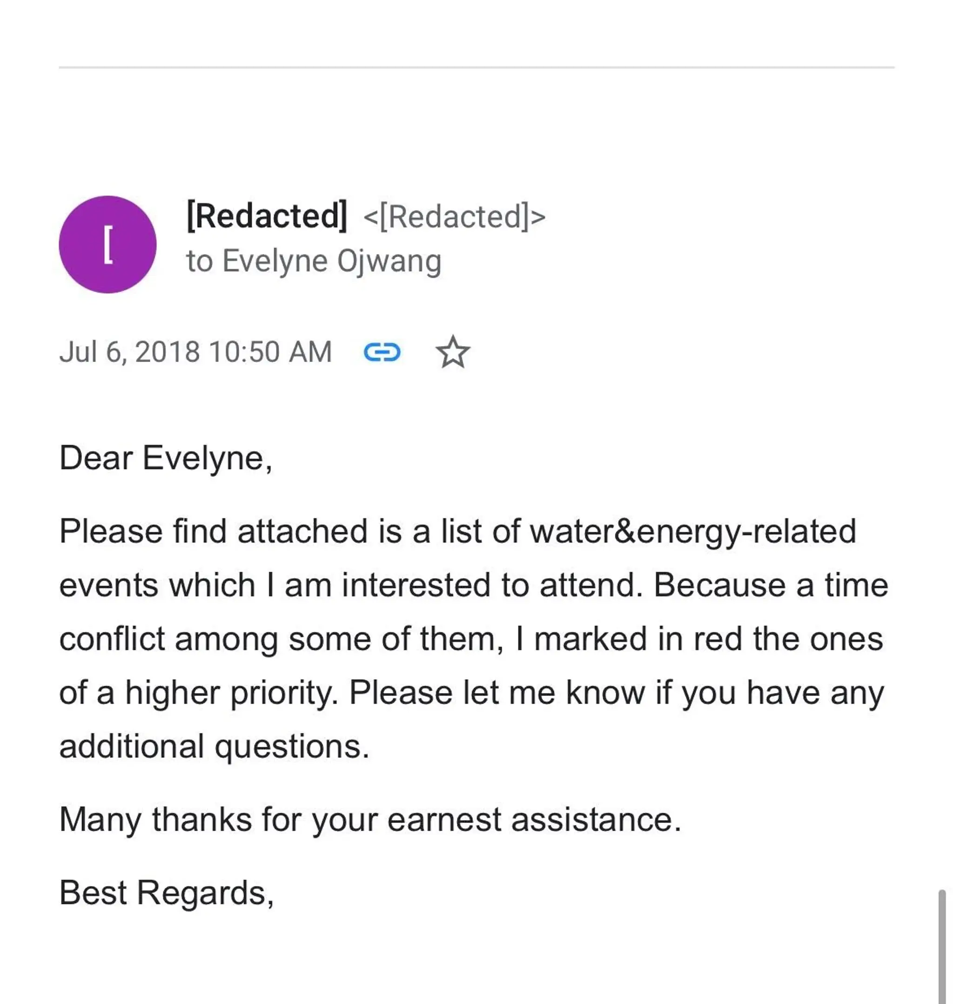Click the "Many thanks for your earnest assistance" line

370,820
